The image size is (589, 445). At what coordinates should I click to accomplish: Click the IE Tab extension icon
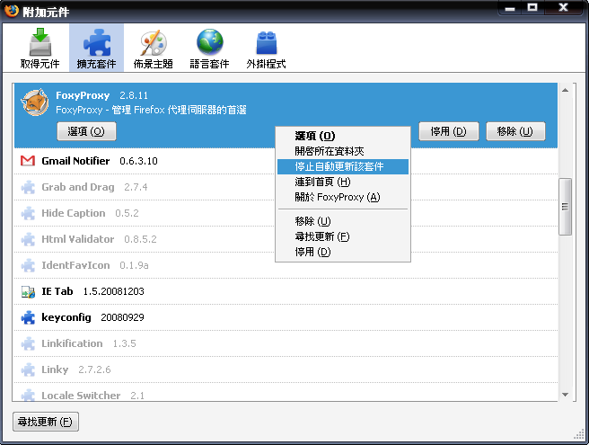(28, 291)
